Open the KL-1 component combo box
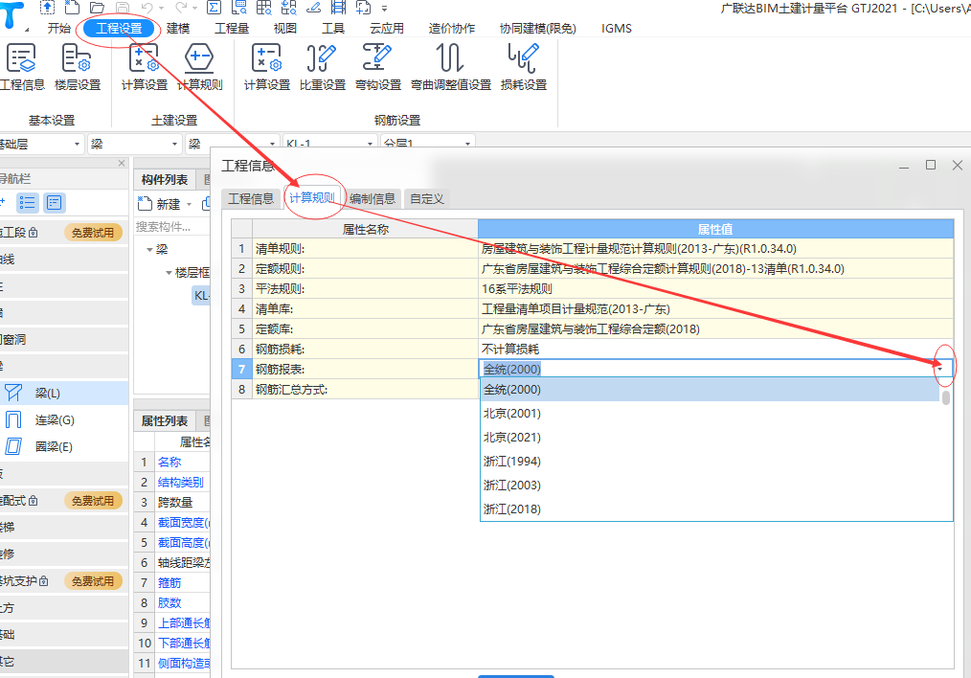This screenshot has width=971, height=678. (x=329, y=143)
